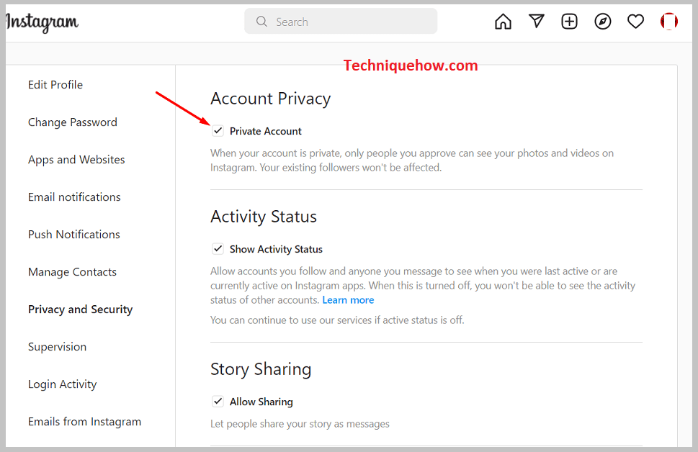This screenshot has width=698, height=452.
Task: Uncheck the Private Account checkbox
Action: [x=218, y=131]
